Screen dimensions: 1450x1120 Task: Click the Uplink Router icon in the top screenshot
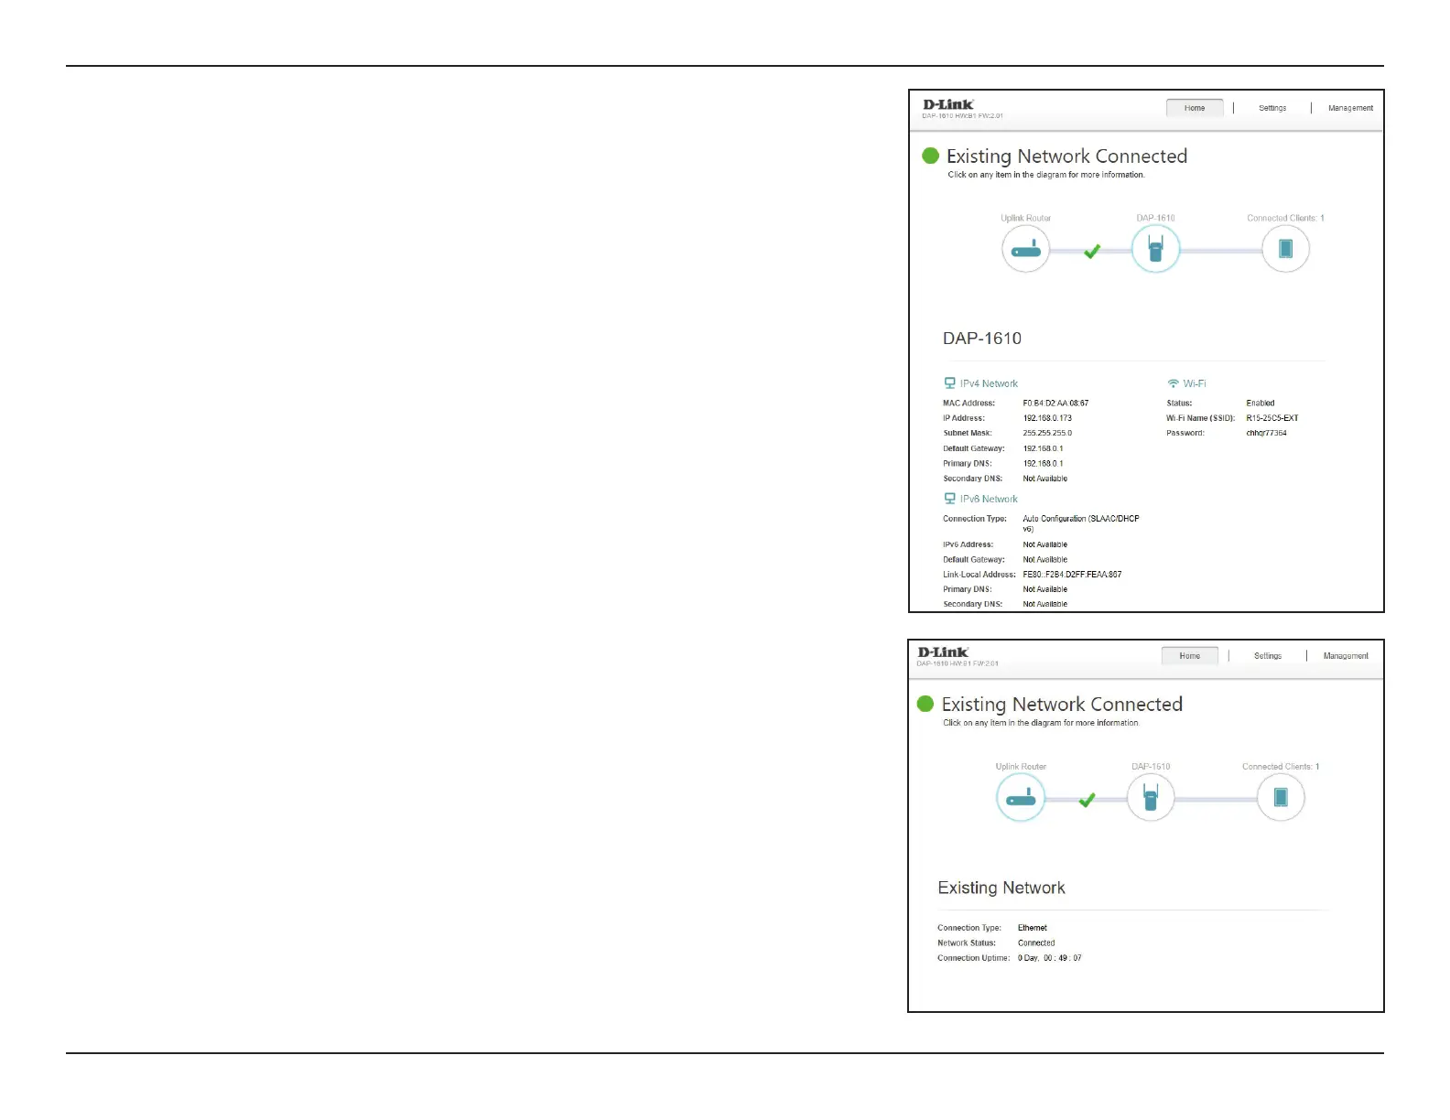(x=1025, y=249)
